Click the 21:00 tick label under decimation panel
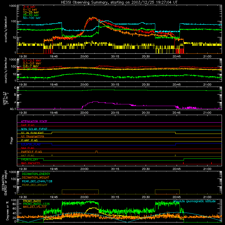This screenshot has height=225, width=225. (x=207, y=197)
